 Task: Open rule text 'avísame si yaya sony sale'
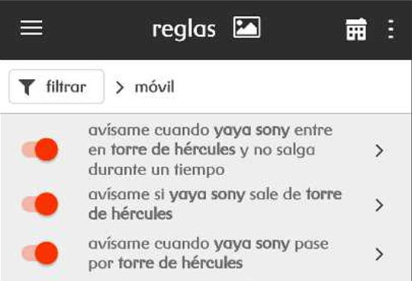point(215,204)
